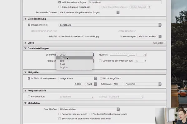
Task: Open the Pixel/Zoll resolution unit dropdown
Action: pos(143,84)
